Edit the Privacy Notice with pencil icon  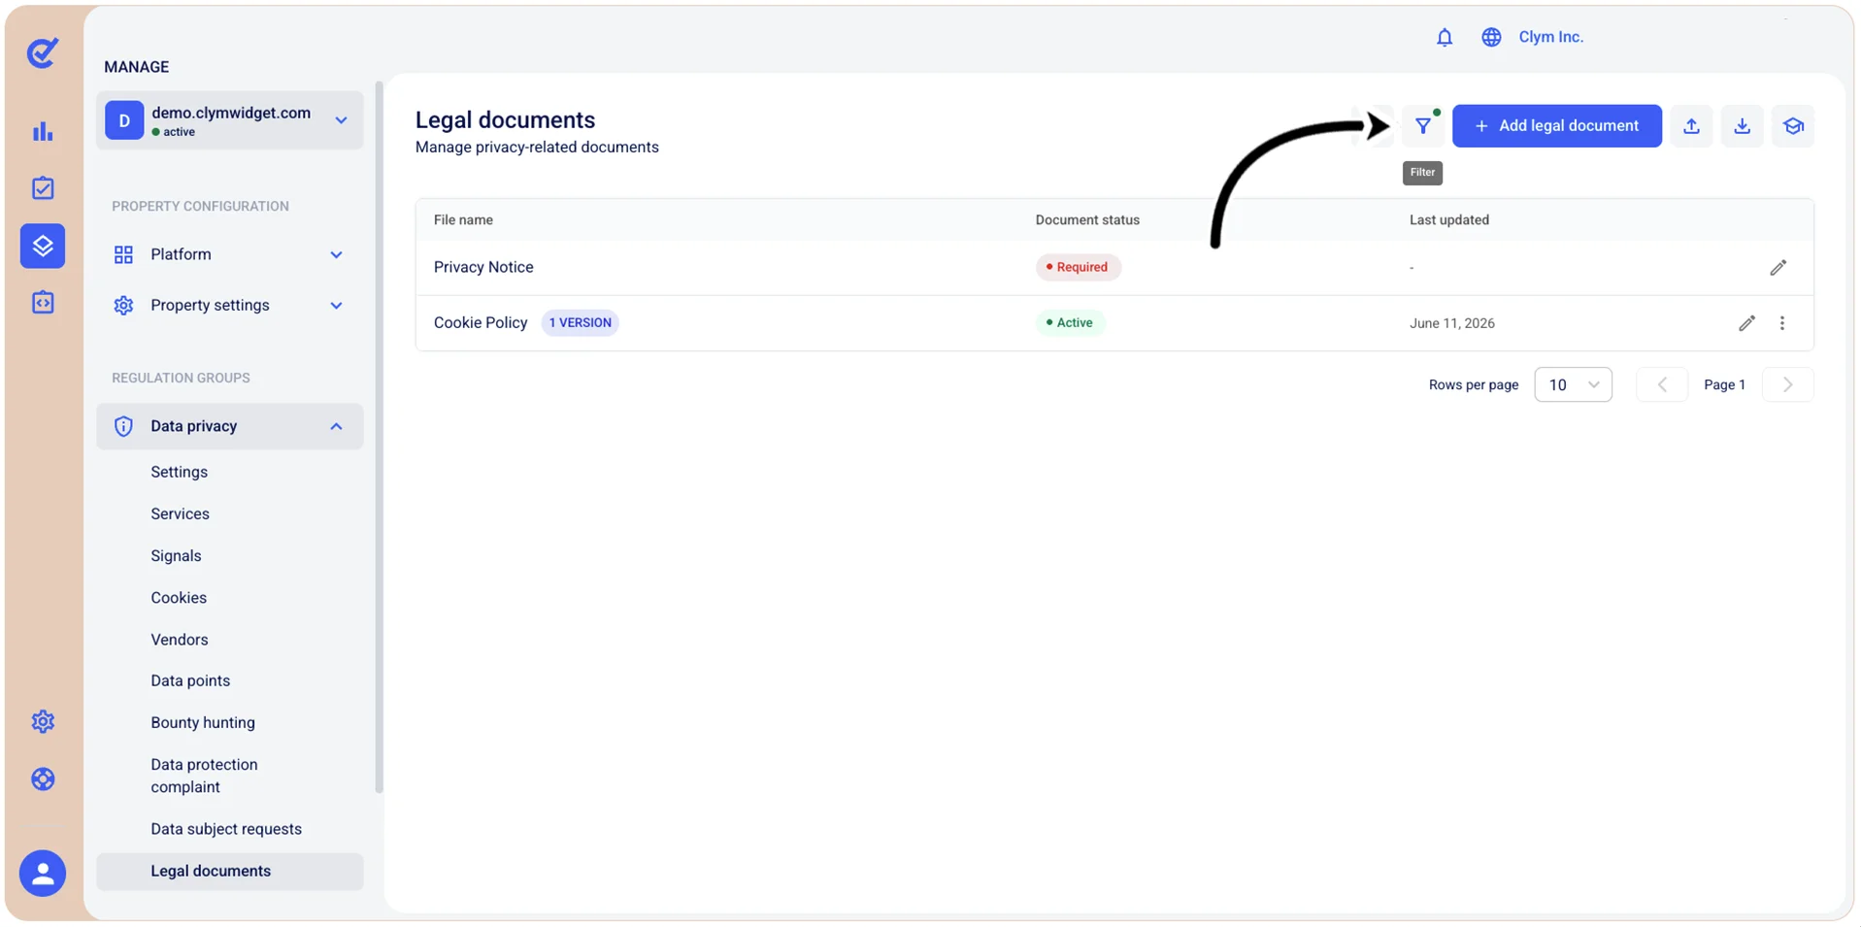point(1778,268)
